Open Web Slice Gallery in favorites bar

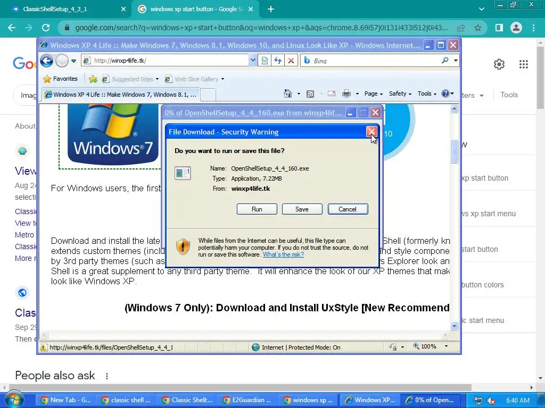(194, 79)
